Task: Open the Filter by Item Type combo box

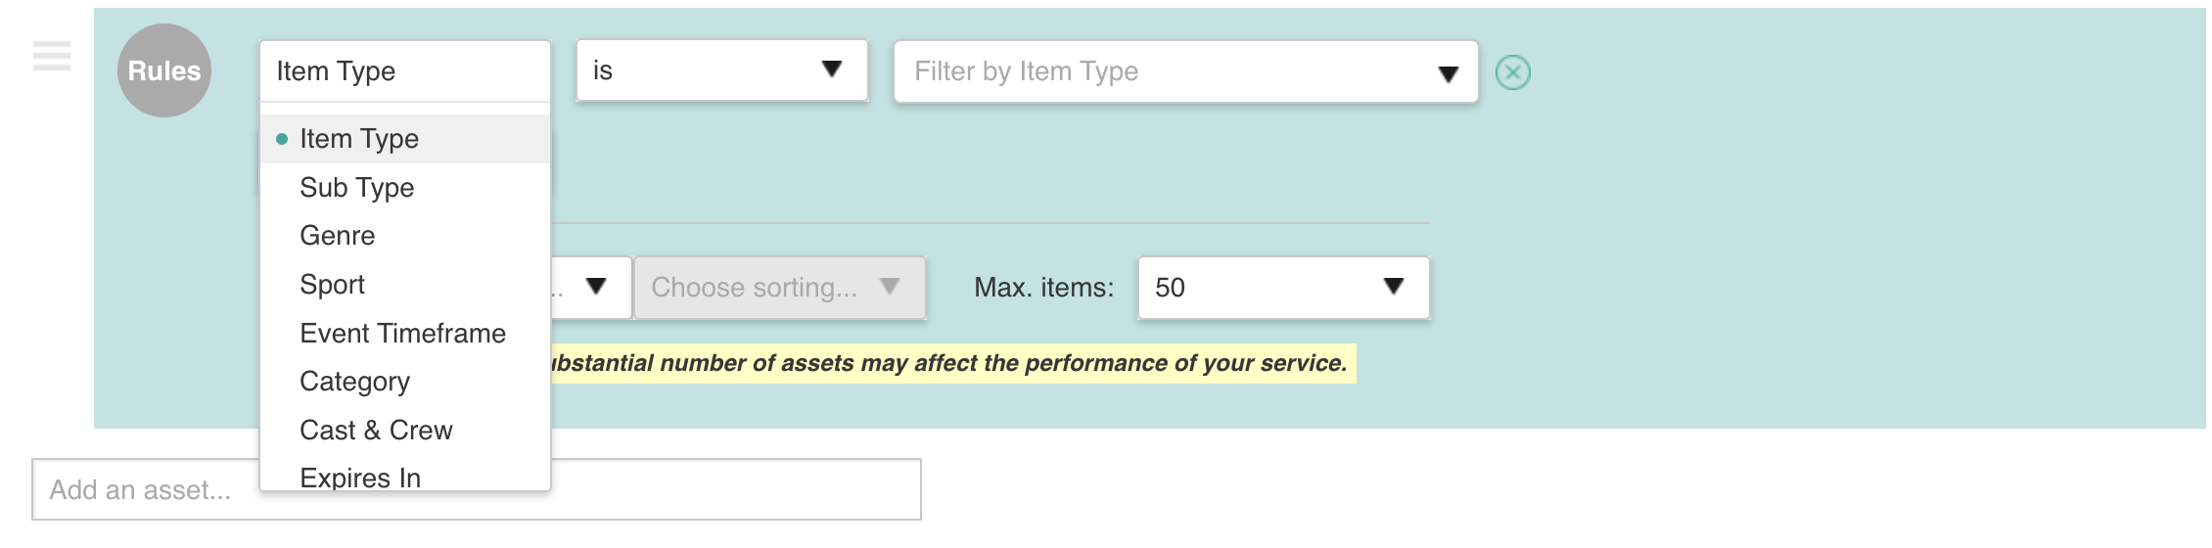Action: [x=1185, y=71]
